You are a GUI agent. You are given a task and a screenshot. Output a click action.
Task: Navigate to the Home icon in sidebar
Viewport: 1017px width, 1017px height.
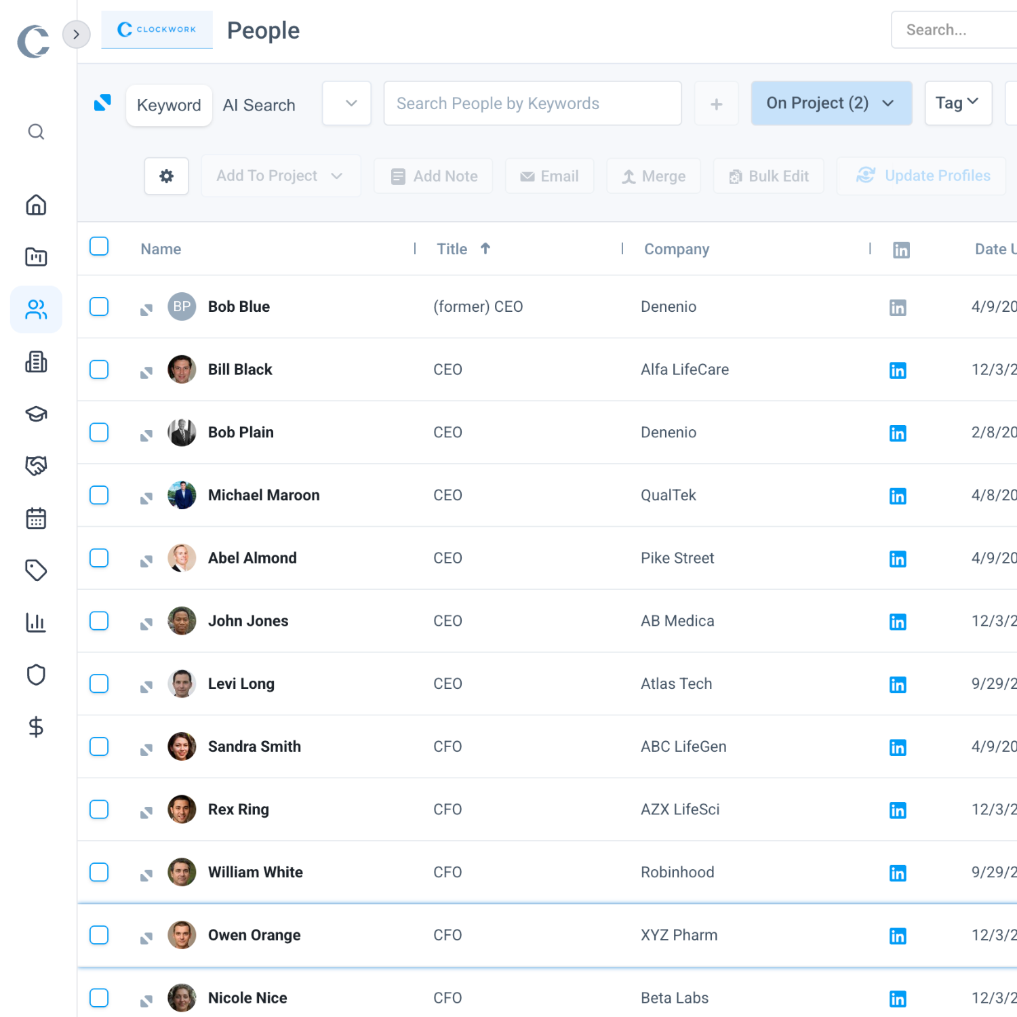36,204
